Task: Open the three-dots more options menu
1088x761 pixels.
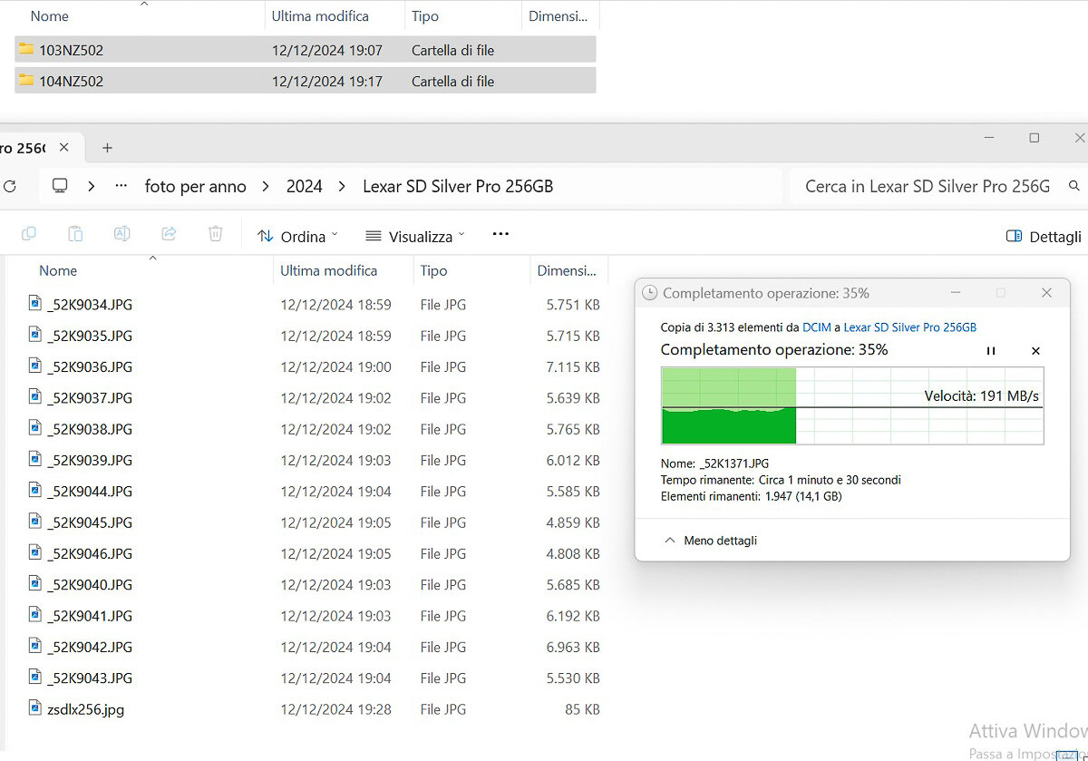Action: pos(500,234)
